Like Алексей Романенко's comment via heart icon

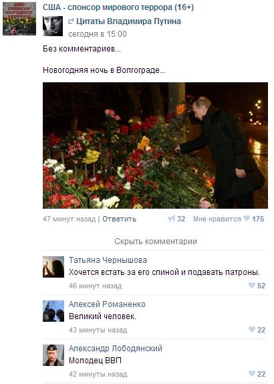[x=252, y=329]
